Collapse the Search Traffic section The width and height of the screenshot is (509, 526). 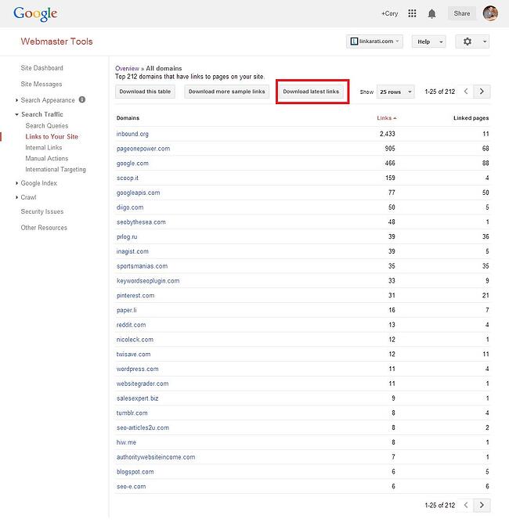click(x=16, y=114)
